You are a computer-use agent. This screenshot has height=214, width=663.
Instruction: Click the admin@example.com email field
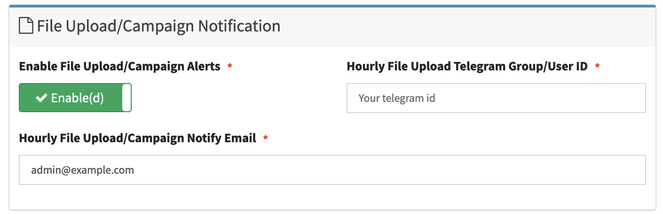click(x=332, y=170)
